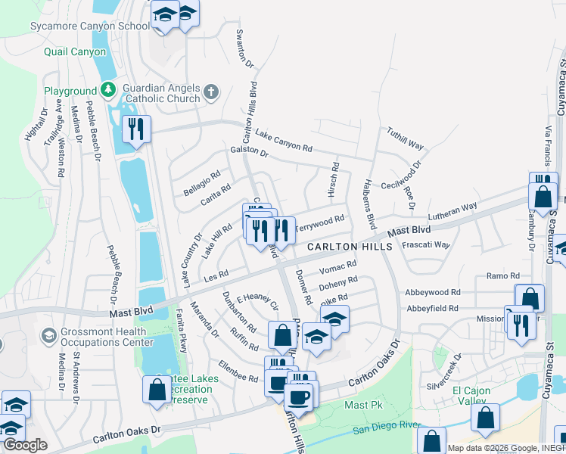Click the Sycamore Canyon School label
The image size is (566, 454).
[90, 26]
